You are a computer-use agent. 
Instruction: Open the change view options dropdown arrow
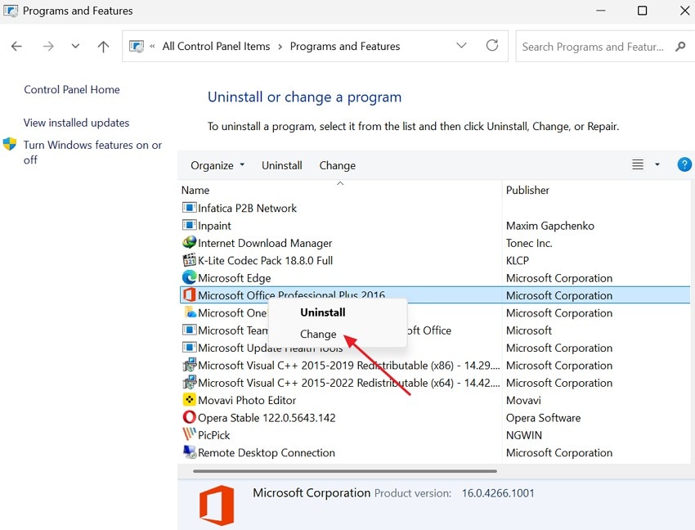(657, 164)
